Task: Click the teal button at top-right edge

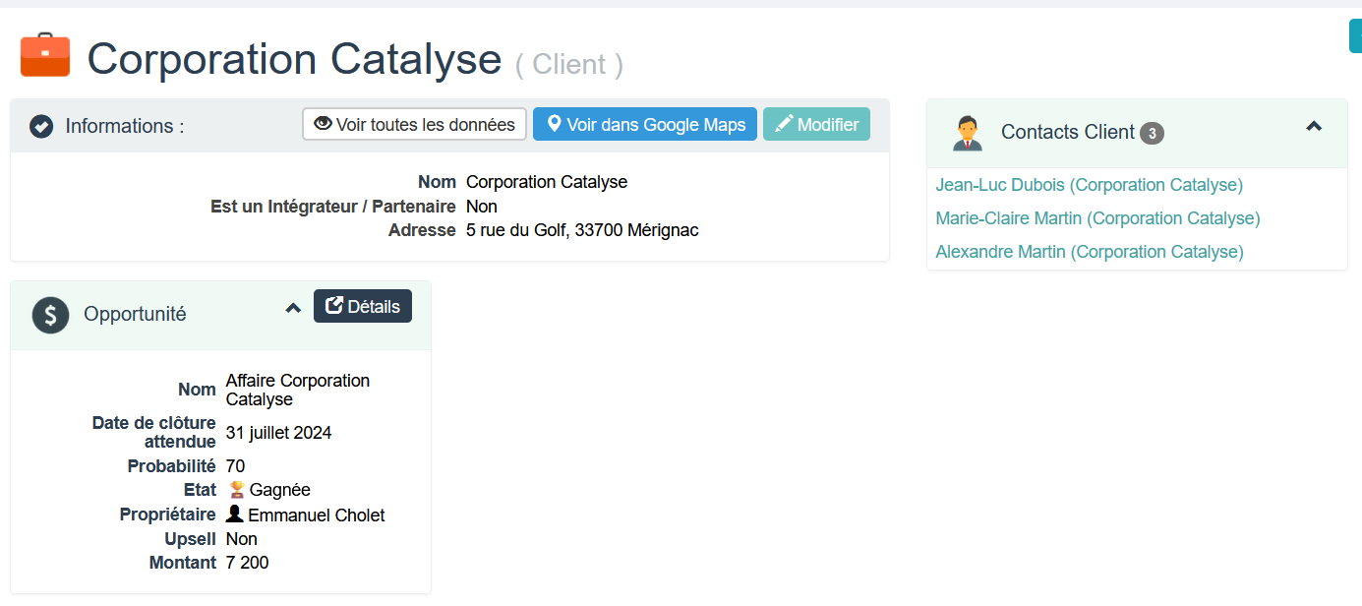Action: (x=1354, y=35)
